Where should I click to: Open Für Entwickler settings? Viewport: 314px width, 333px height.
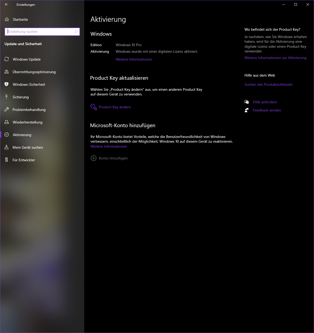(42, 160)
